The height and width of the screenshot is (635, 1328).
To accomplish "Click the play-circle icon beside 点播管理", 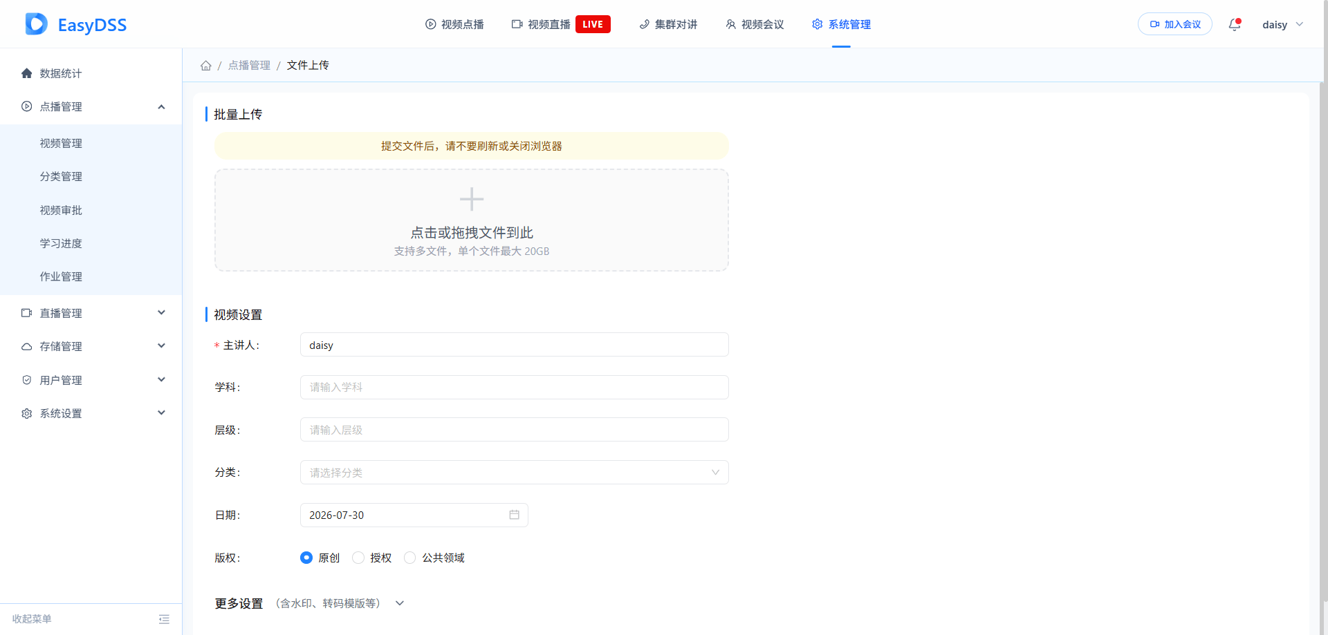I will [27, 106].
